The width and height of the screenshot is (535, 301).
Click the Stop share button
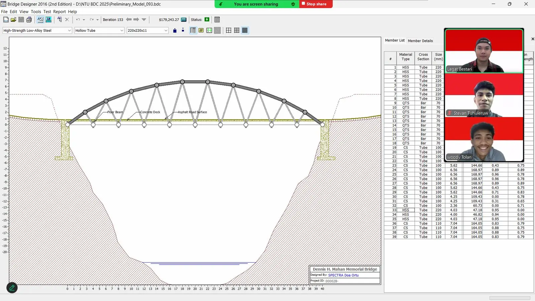click(316, 4)
